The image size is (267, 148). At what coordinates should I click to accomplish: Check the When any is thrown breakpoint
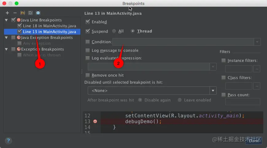(x=20, y=55)
